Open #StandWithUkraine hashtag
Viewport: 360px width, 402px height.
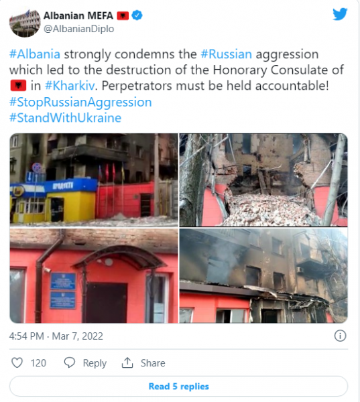point(65,118)
